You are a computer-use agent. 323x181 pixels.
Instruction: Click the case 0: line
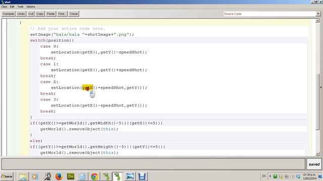[x=49, y=46]
